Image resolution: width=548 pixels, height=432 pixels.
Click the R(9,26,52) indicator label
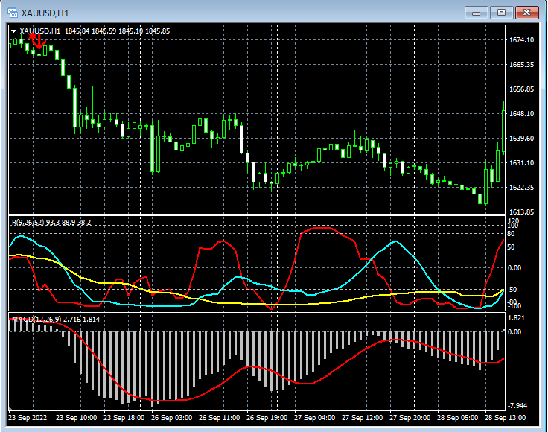(x=28, y=222)
